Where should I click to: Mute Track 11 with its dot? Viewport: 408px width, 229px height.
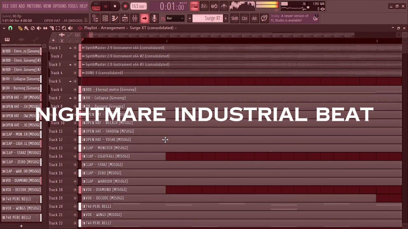pyautogui.click(x=75, y=131)
